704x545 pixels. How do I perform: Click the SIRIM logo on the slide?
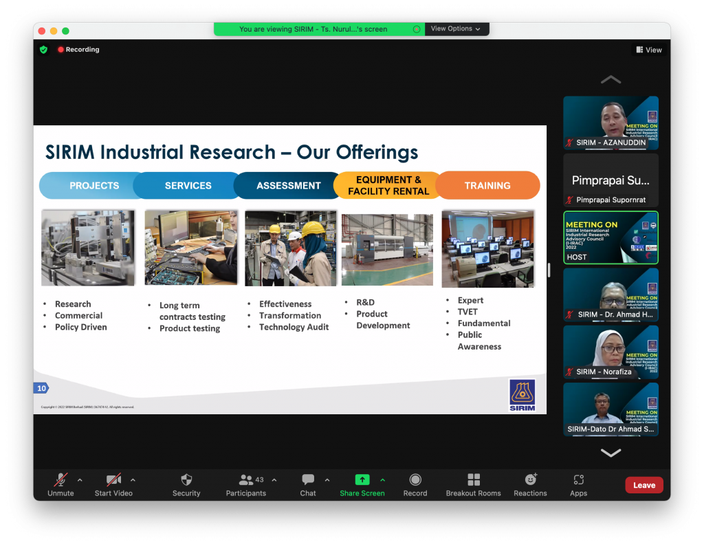click(x=522, y=396)
